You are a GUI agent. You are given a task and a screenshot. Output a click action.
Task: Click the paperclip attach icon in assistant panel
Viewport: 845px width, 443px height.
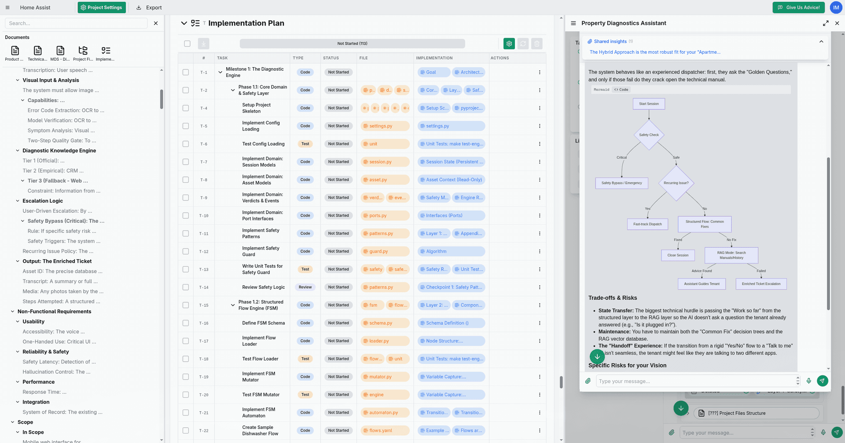click(x=588, y=381)
